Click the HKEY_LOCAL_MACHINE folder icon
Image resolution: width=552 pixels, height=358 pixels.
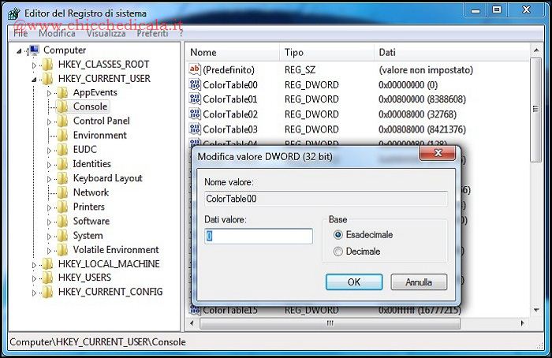point(47,264)
